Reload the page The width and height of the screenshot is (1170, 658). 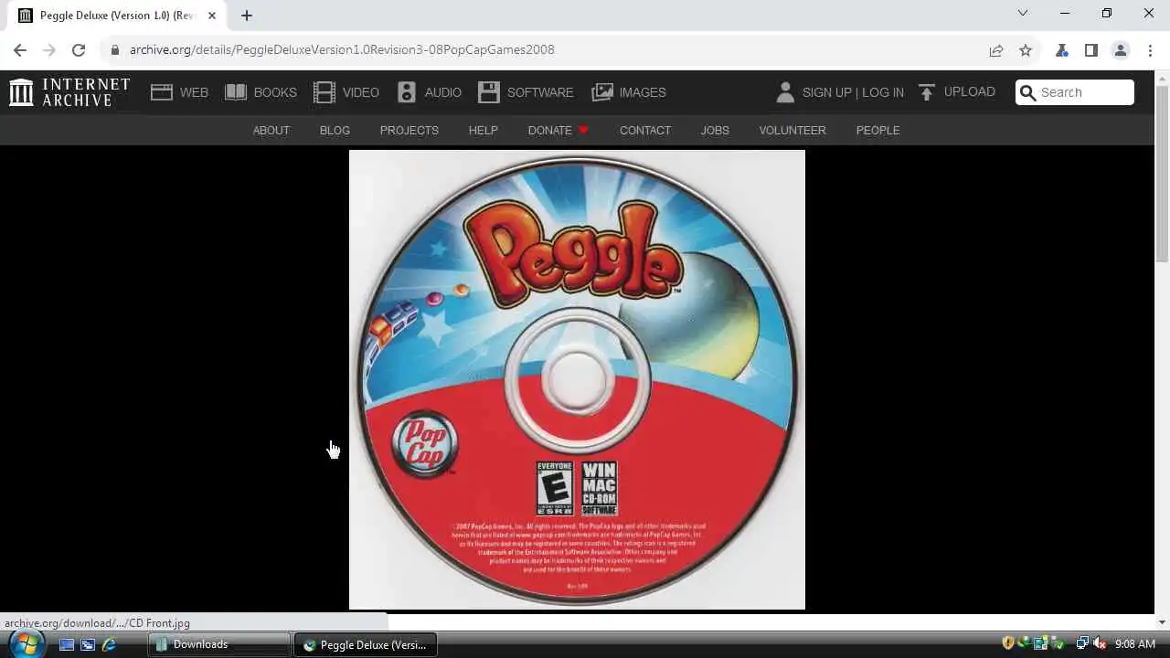pos(79,50)
